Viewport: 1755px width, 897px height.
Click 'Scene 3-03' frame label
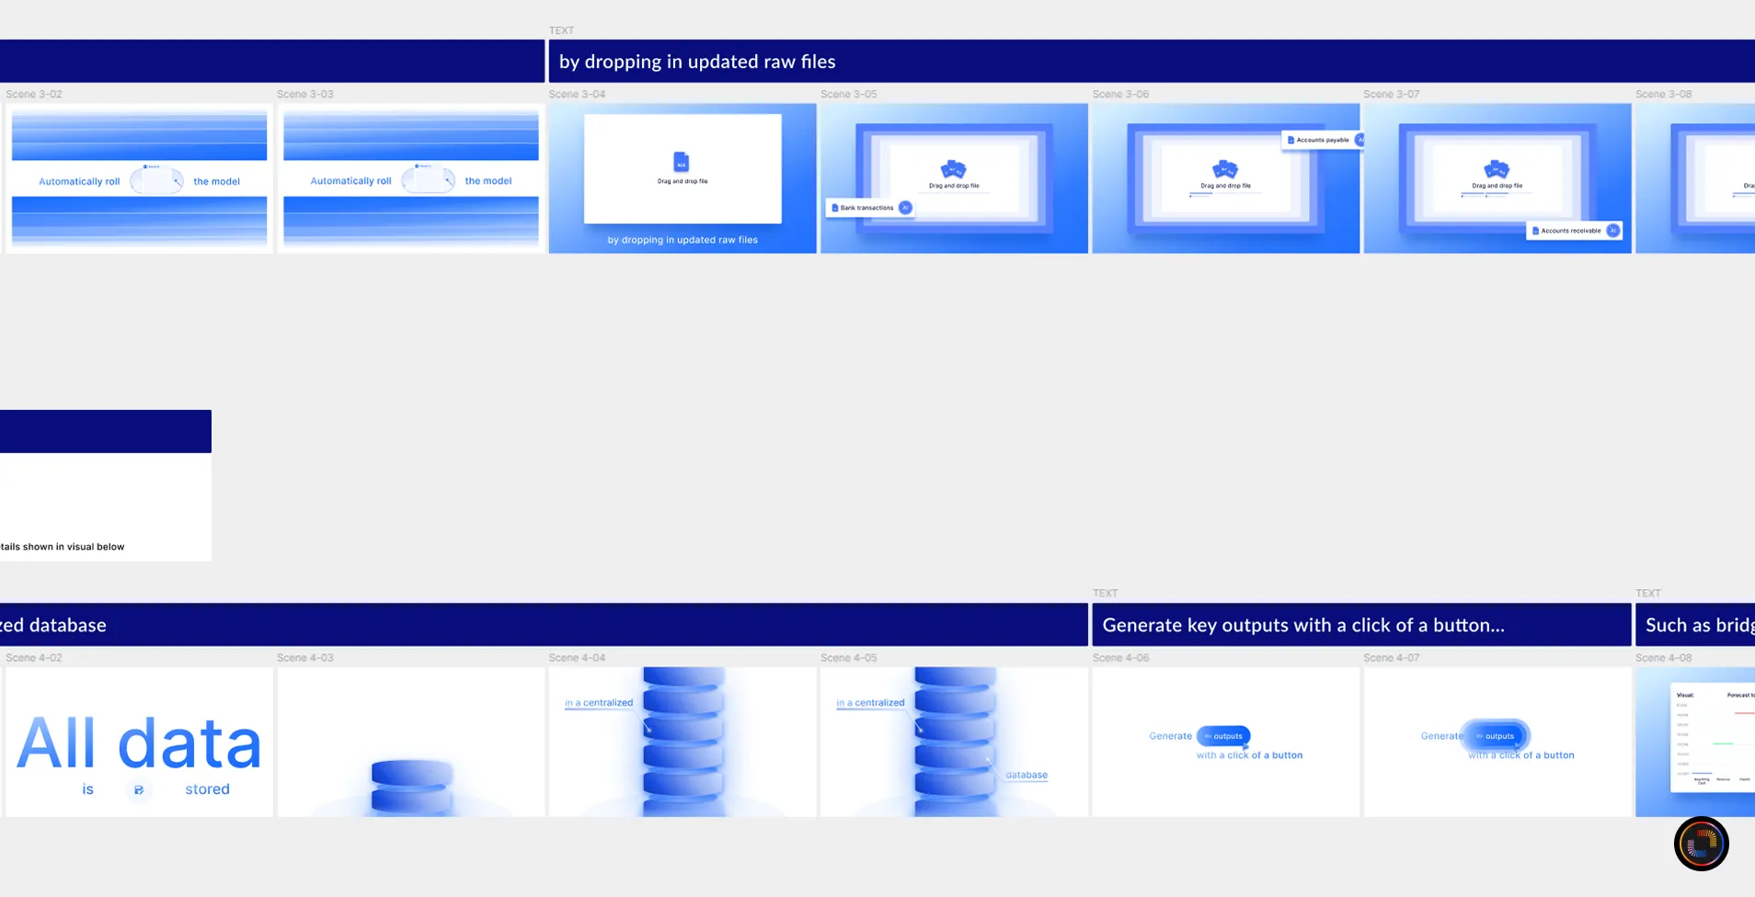coord(305,94)
